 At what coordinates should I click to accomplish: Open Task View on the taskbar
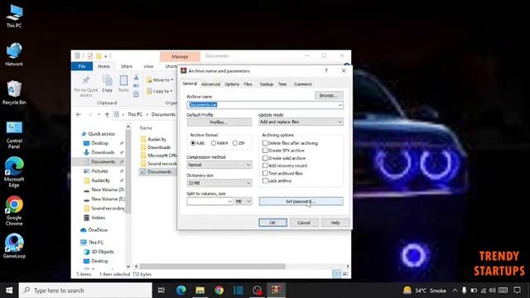tap(161, 291)
